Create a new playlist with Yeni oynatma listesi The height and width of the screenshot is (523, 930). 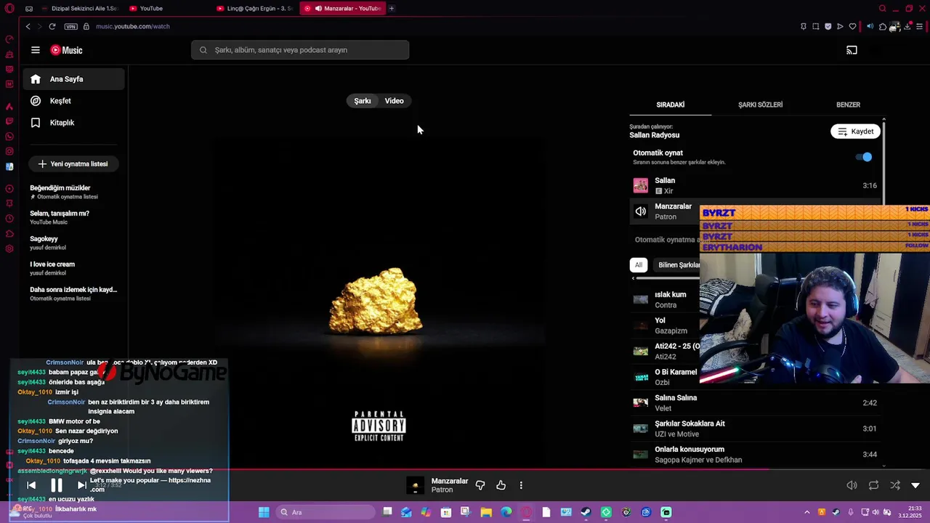(x=73, y=164)
